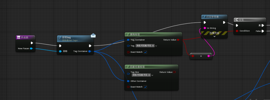Click the 仅限开发 label
Viewport: 270px width, 100px height.
pyautogui.click(x=214, y=33)
